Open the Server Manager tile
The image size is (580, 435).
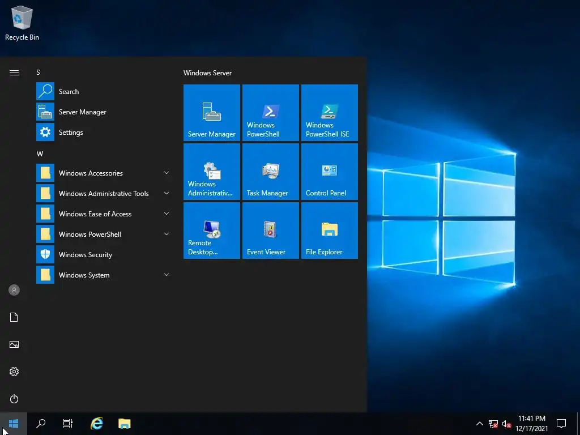(212, 113)
